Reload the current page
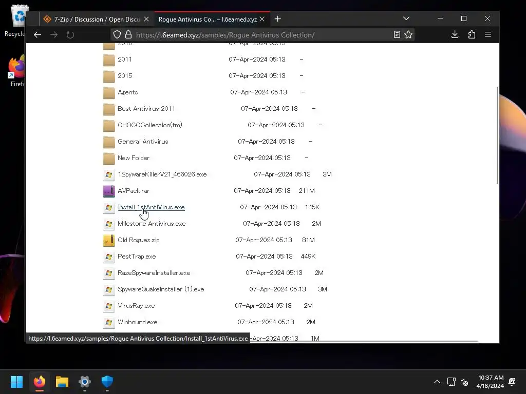This screenshot has width=526, height=394. pyautogui.click(x=70, y=35)
